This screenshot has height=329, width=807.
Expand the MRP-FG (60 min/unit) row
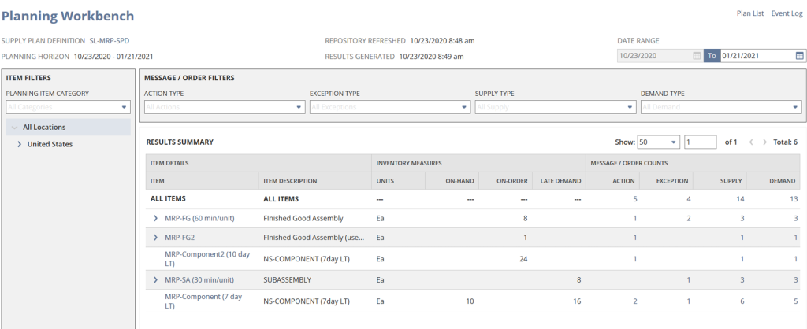(x=154, y=218)
